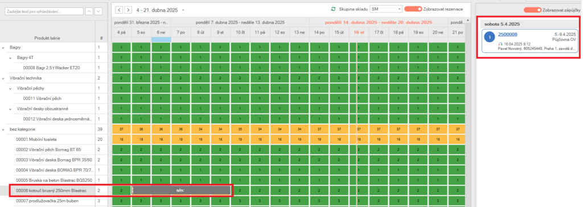Select day header 4 pá
The height and width of the screenshot is (207, 583).
point(121,33)
